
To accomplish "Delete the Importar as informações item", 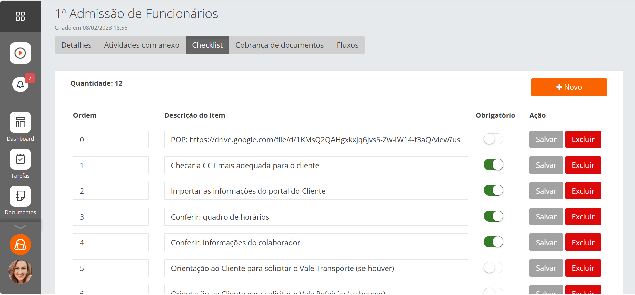I will (x=583, y=191).
